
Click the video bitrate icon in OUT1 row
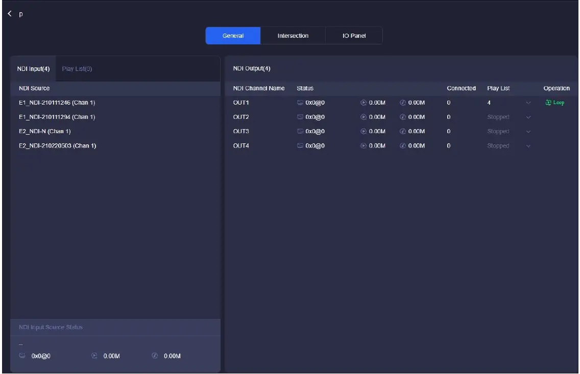364,103
